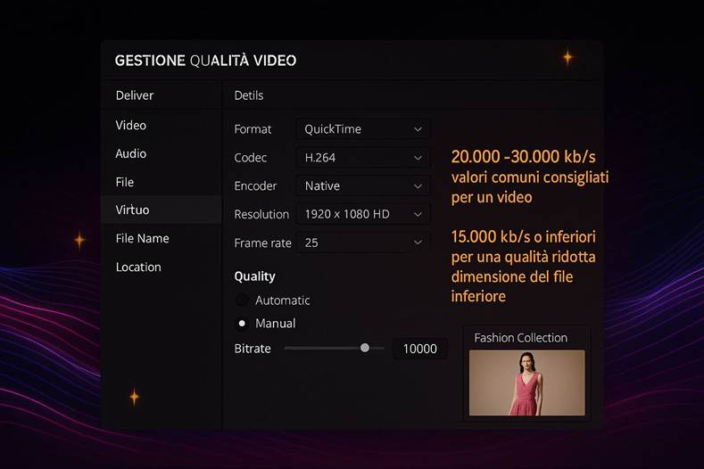Select the Manual quality radio button
704x469 pixels.
click(x=242, y=324)
